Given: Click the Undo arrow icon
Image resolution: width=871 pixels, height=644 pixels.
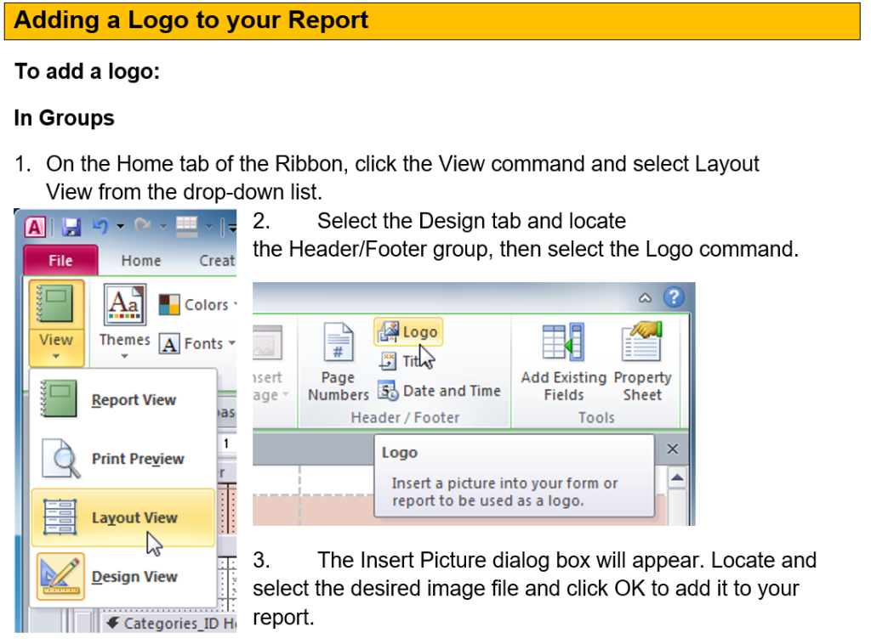Looking at the screenshot, I should [x=100, y=227].
